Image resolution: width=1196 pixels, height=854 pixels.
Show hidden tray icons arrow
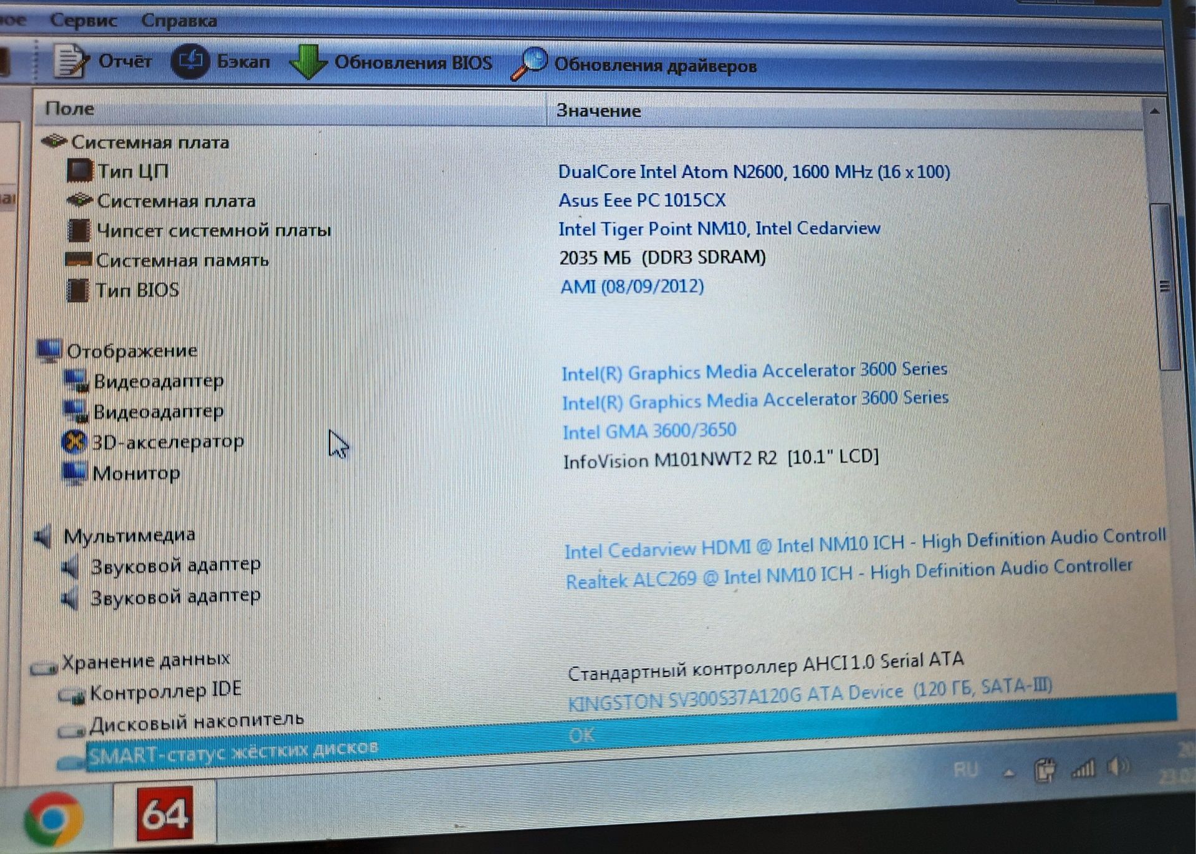click(1008, 774)
